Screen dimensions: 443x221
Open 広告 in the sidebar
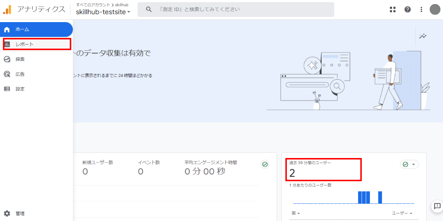pos(37,74)
